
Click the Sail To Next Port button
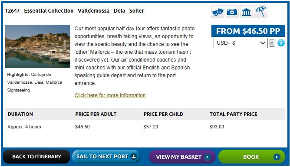pos(106,157)
